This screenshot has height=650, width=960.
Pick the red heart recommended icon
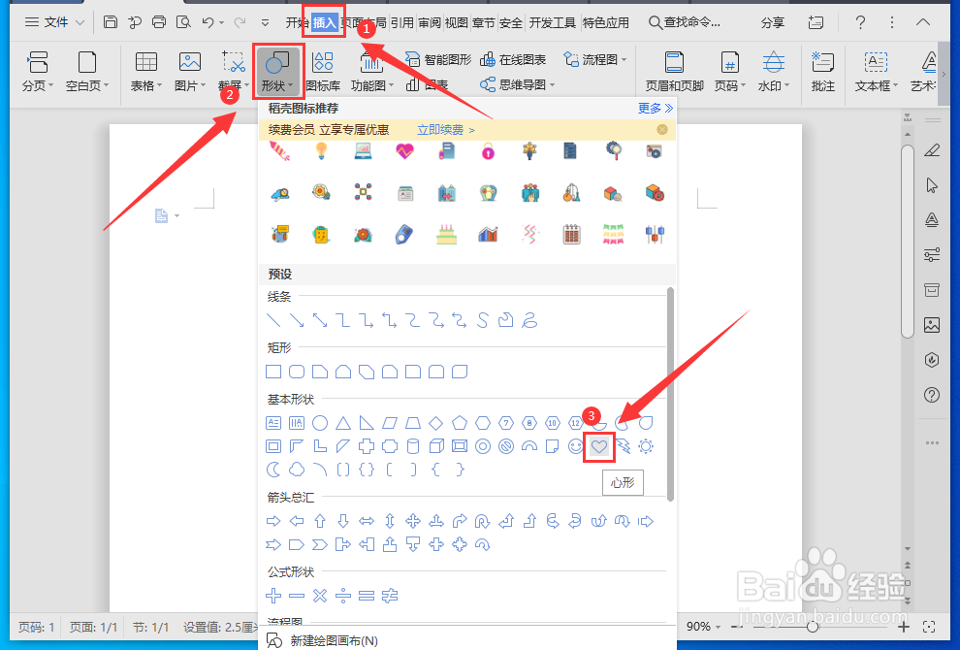click(x=404, y=150)
